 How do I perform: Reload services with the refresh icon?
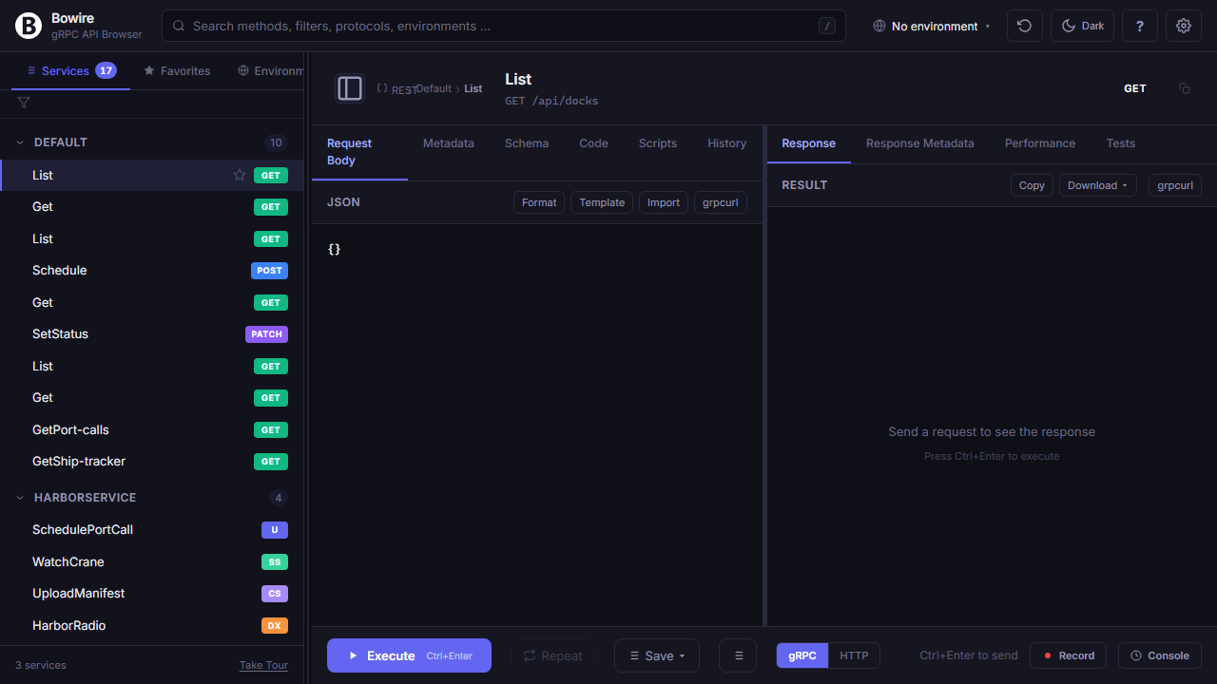[x=1025, y=26]
